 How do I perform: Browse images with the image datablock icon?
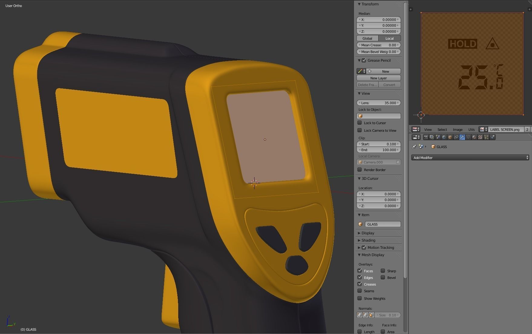(x=483, y=129)
